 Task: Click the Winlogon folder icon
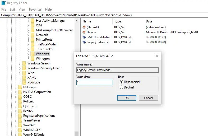(x=33, y=59)
